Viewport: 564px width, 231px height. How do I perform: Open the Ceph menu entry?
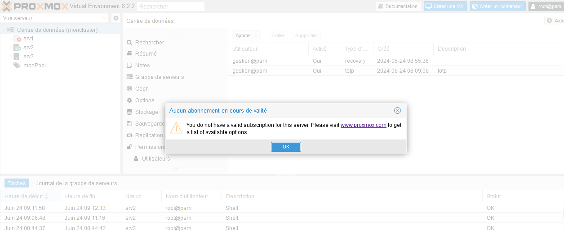tap(142, 89)
